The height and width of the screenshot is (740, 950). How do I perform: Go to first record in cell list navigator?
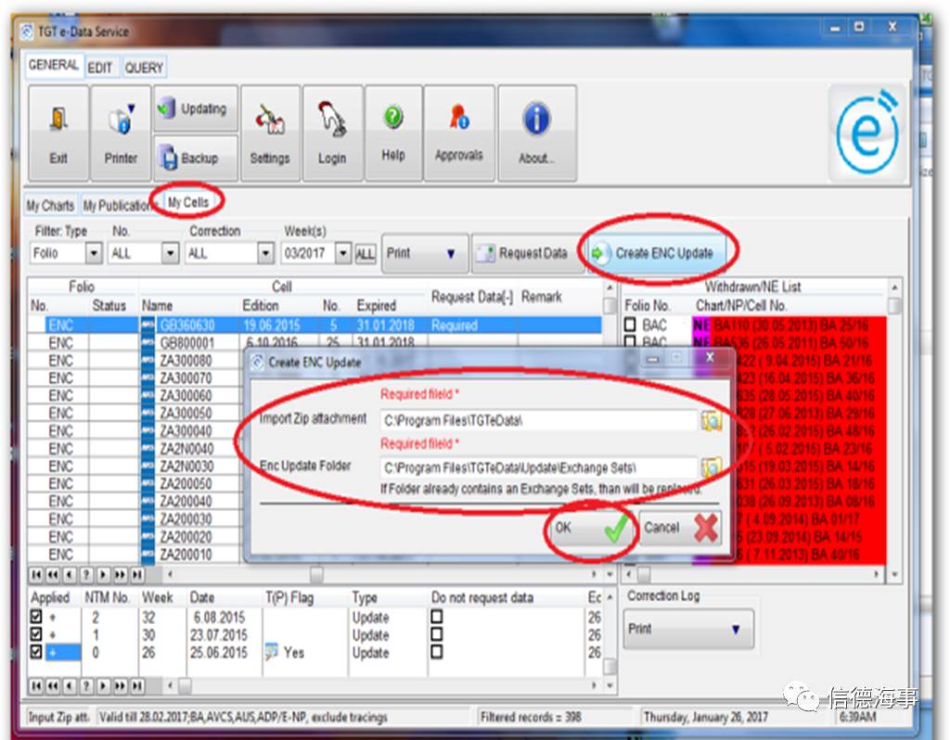(x=36, y=574)
